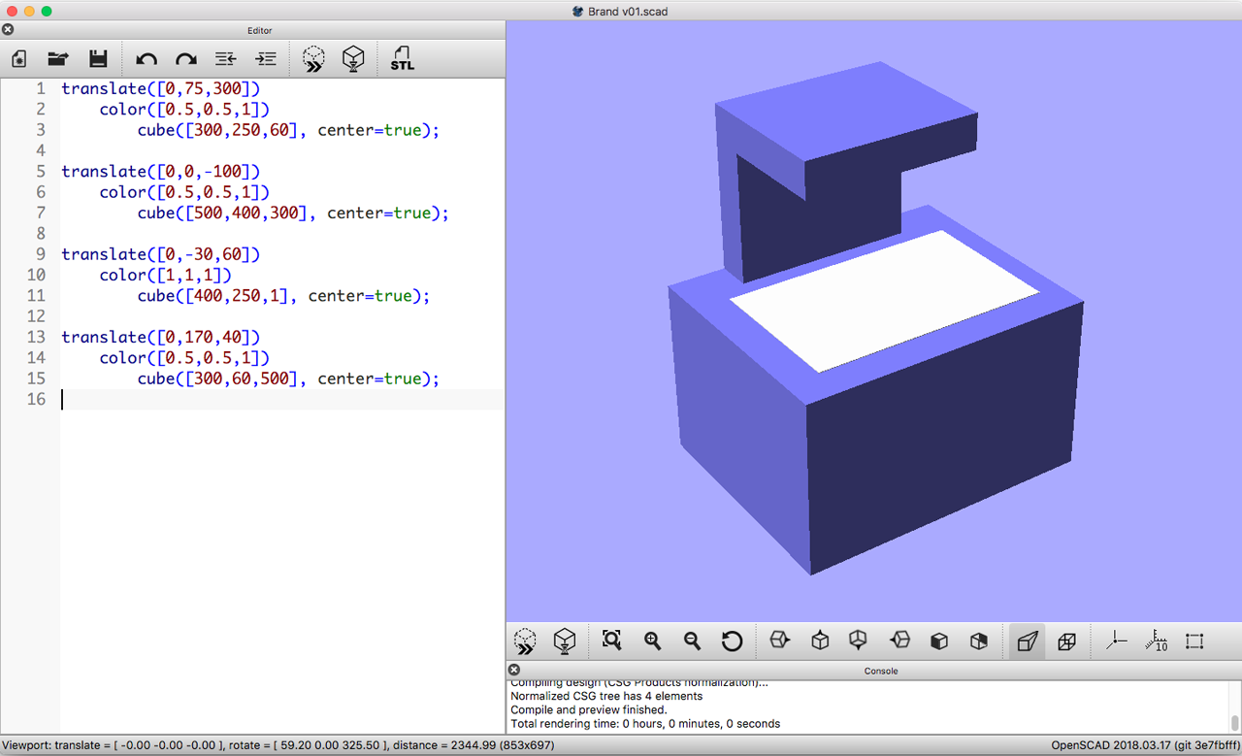Zoom in on the 3D viewport
The width and height of the screenshot is (1242, 756).
point(651,641)
